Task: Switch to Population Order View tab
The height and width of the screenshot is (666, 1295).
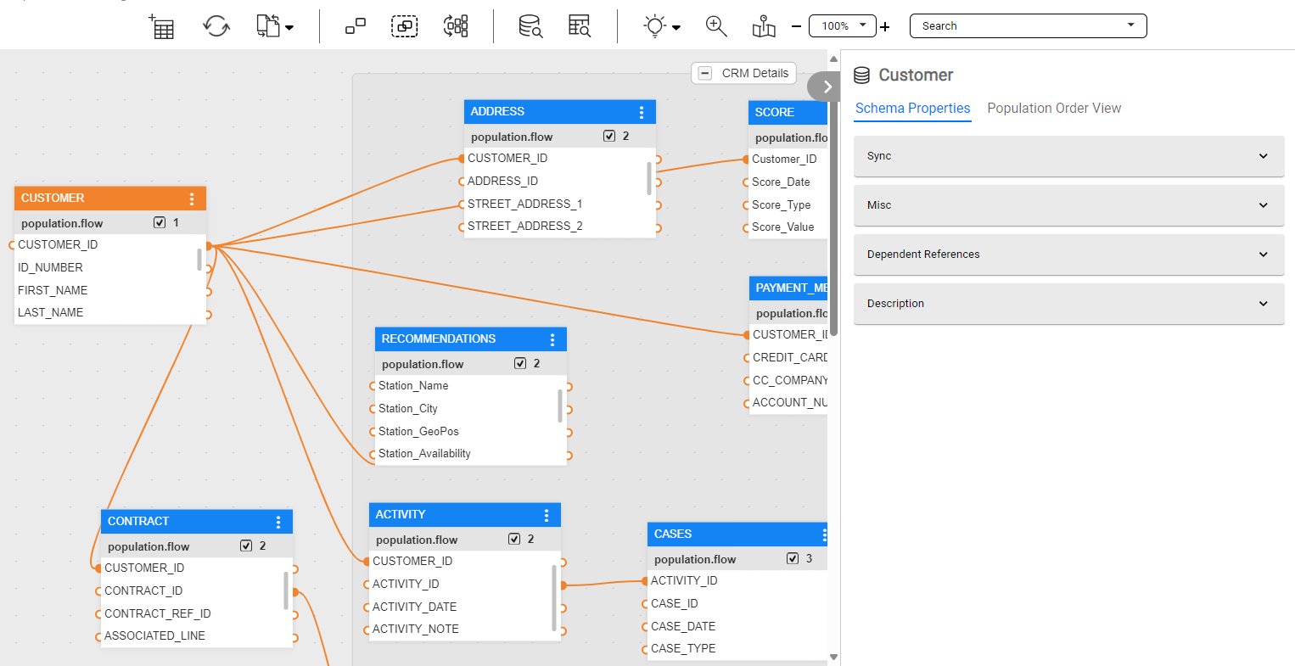Action: pos(1054,109)
